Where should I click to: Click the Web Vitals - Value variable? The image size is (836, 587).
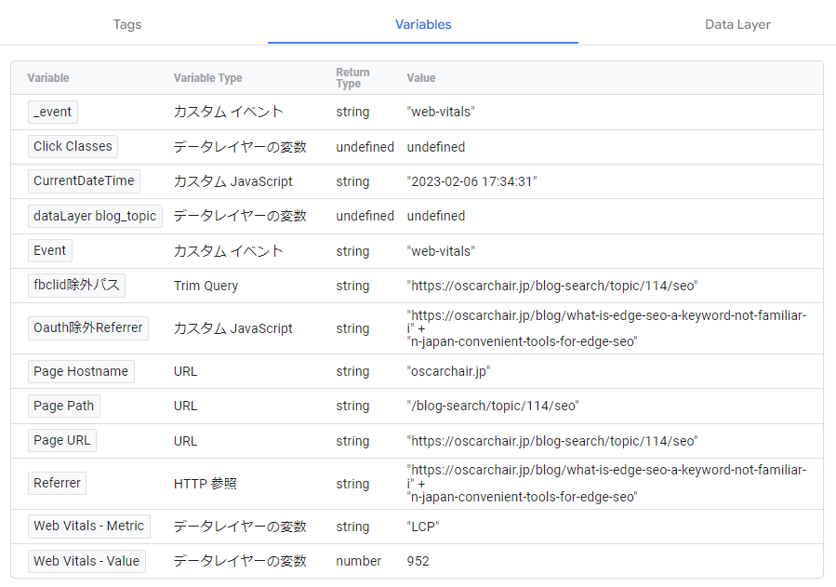86,561
